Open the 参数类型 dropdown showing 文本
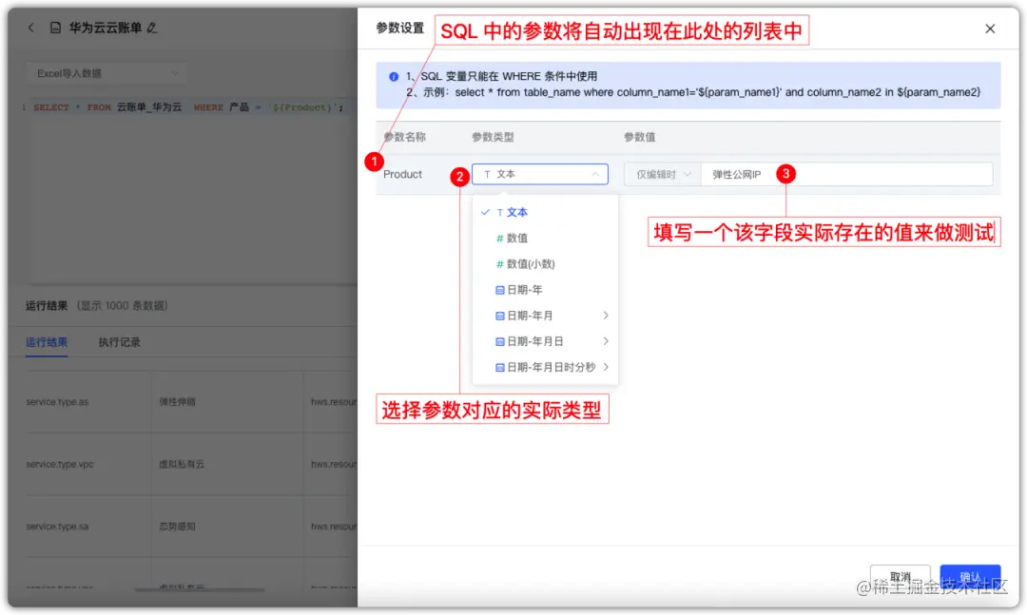The width and height of the screenshot is (1027, 615). 540,174
